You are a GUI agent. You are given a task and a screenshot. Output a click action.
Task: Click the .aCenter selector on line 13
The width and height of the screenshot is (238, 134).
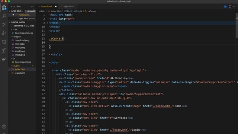tap(55, 39)
